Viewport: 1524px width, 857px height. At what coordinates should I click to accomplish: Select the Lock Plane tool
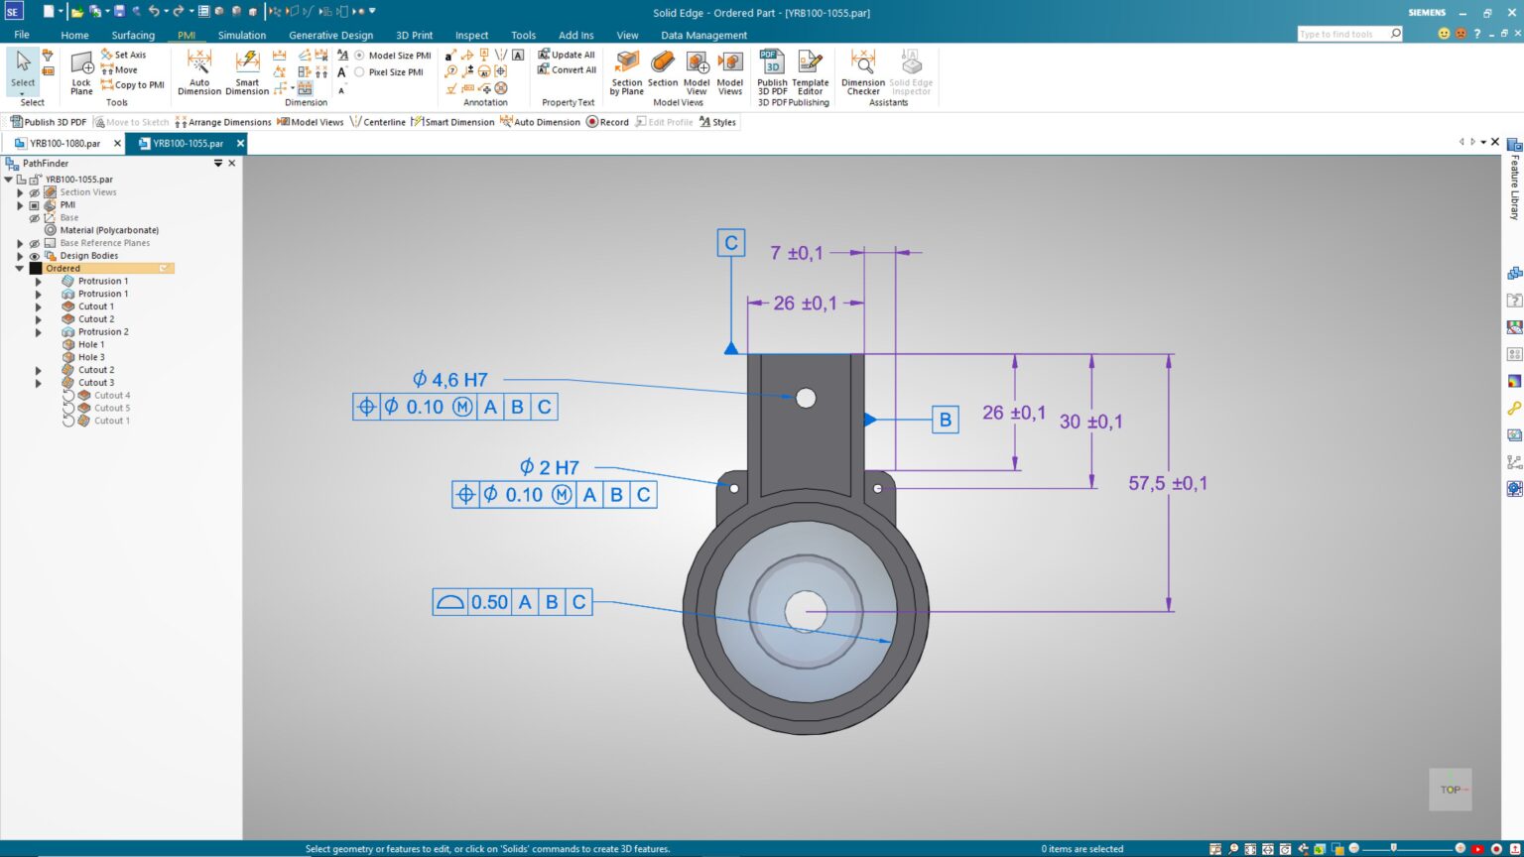[x=80, y=69]
